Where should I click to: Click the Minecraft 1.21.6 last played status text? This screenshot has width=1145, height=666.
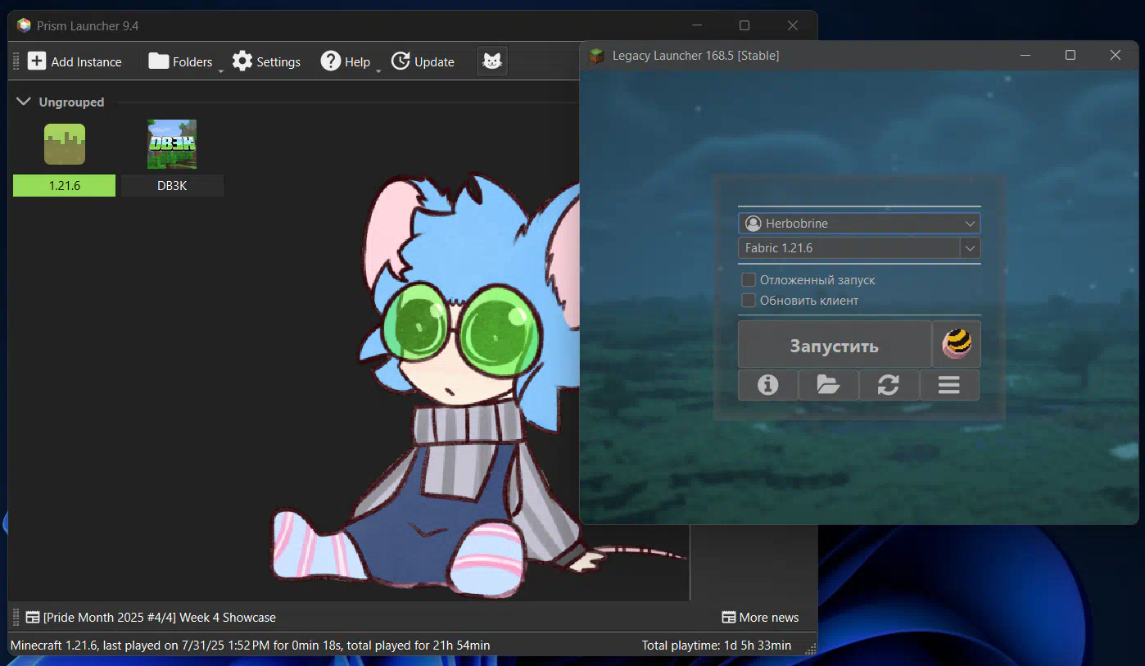(251, 646)
